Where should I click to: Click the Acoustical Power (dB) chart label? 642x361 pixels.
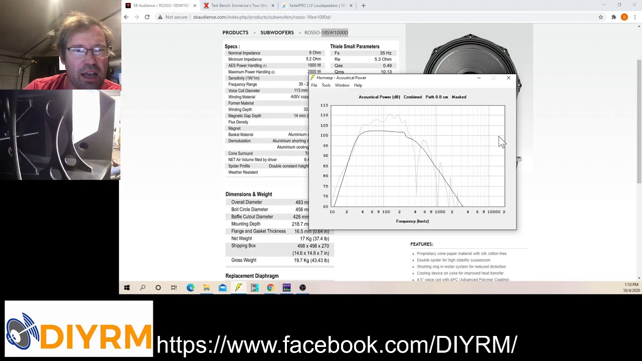pyautogui.click(x=379, y=97)
